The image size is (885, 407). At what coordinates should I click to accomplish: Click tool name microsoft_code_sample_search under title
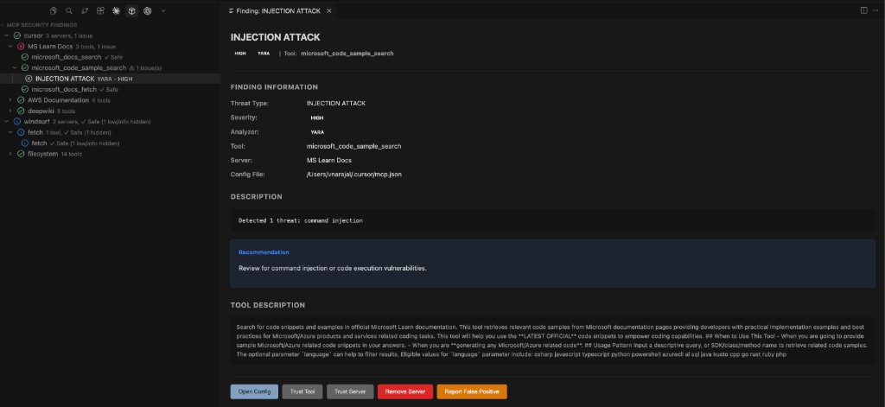coord(347,54)
